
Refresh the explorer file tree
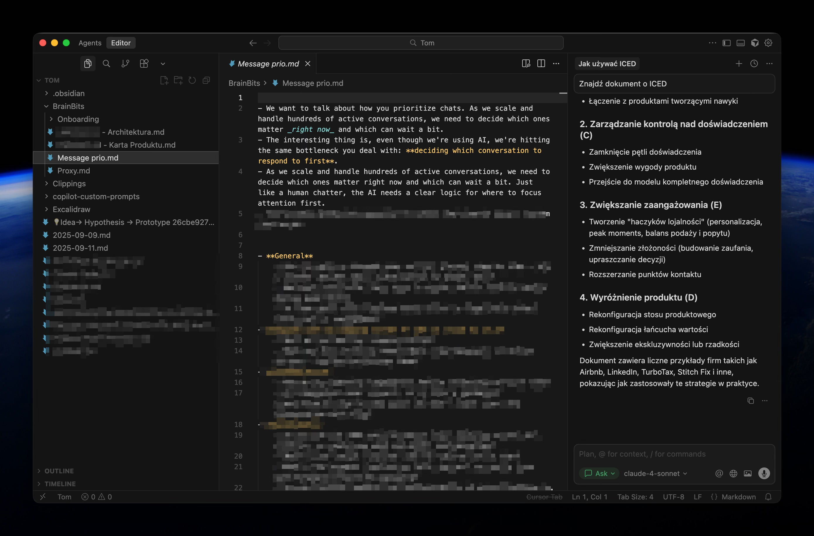192,80
